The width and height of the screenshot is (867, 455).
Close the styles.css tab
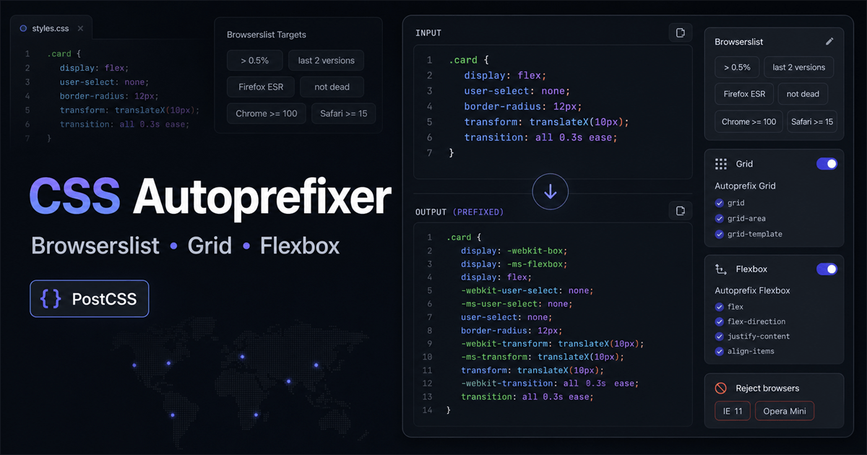[80, 29]
